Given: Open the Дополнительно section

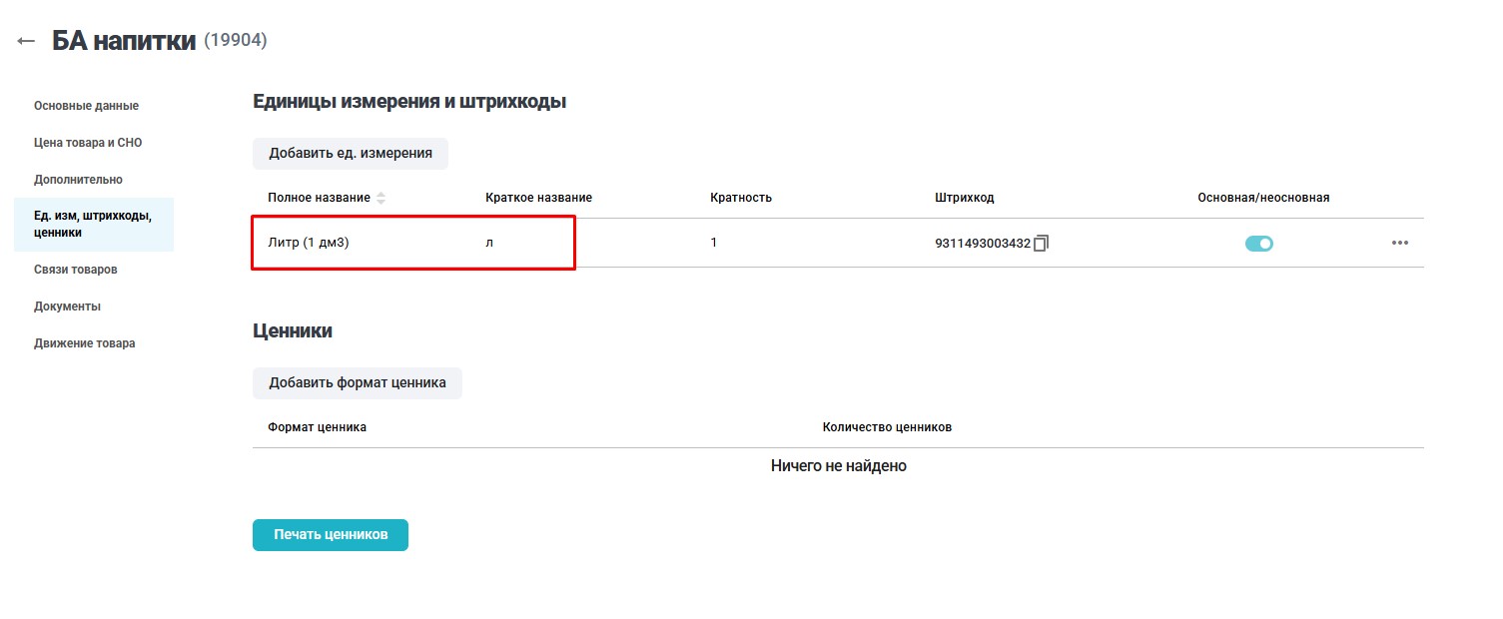Looking at the screenshot, I should click(78, 179).
